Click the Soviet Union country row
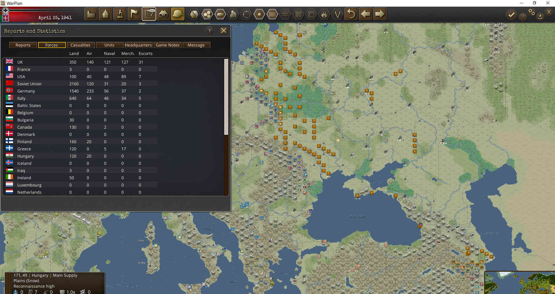The height and width of the screenshot is (294, 555). click(x=82, y=84)
